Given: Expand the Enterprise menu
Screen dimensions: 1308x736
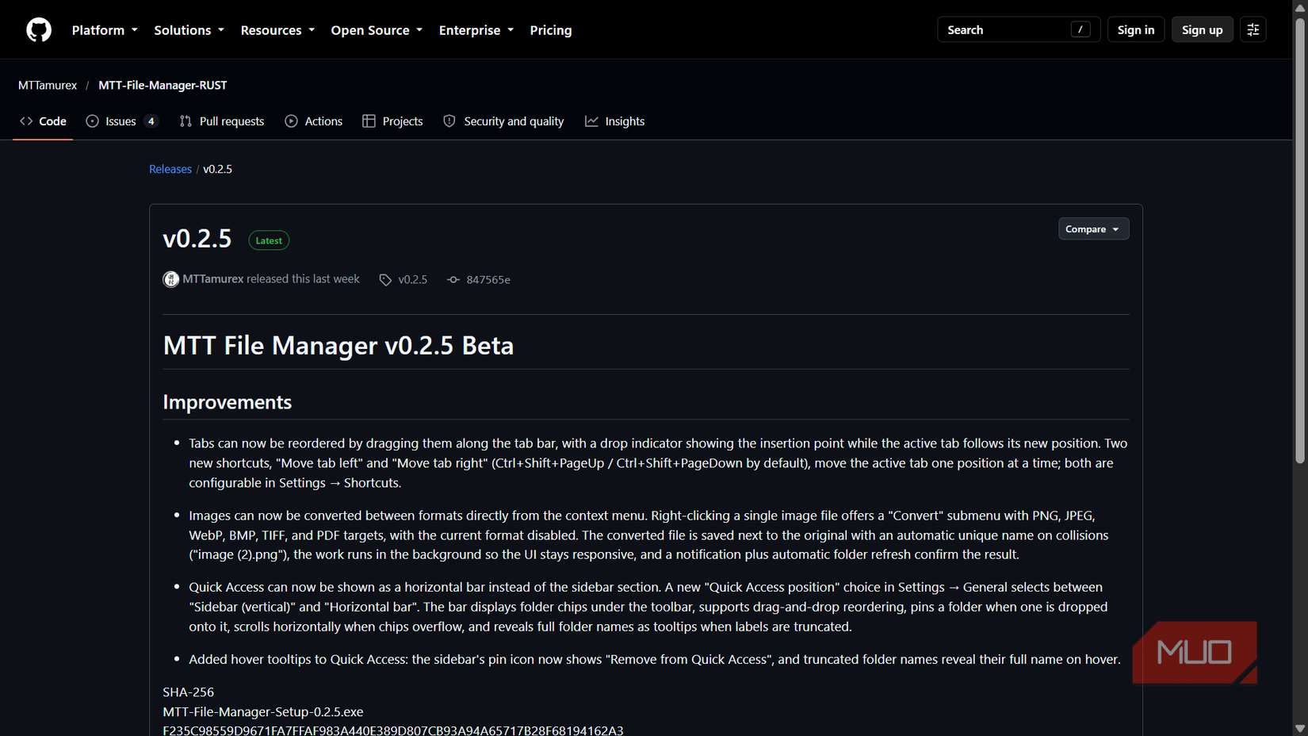Looking at the screenshot, I should (x=476, y=30).
